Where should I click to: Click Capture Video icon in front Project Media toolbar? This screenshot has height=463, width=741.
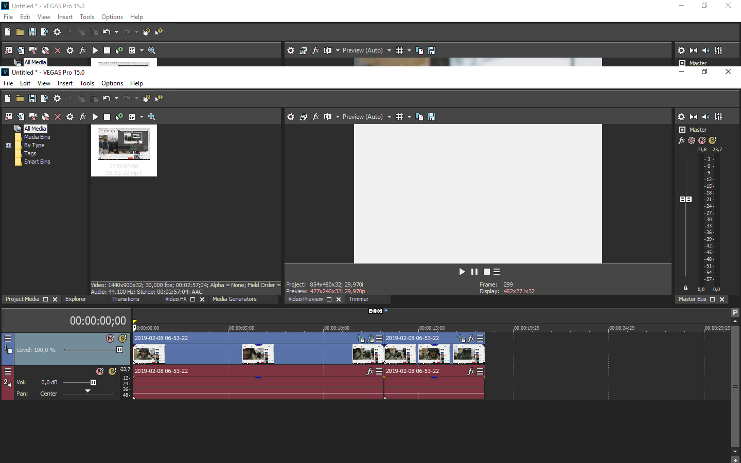point(33,117)
